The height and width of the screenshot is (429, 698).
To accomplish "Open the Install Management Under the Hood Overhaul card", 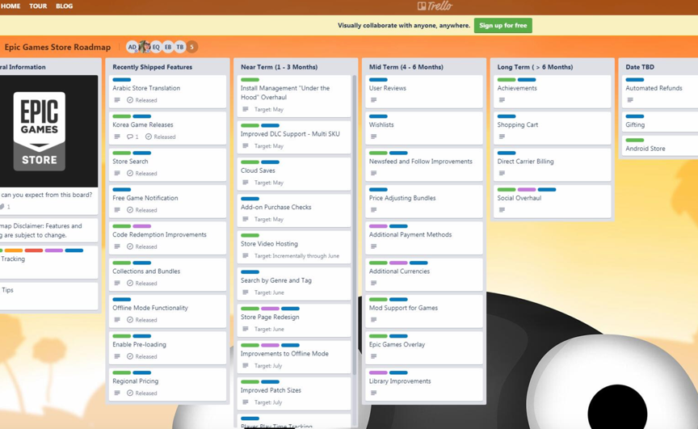I will pos(294,96).
